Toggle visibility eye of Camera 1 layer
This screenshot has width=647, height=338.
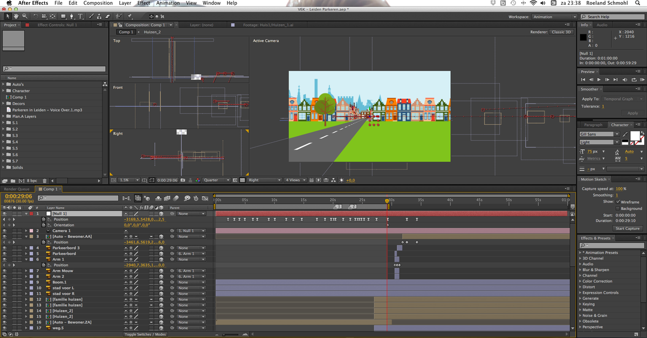click(x=4, y=231)
